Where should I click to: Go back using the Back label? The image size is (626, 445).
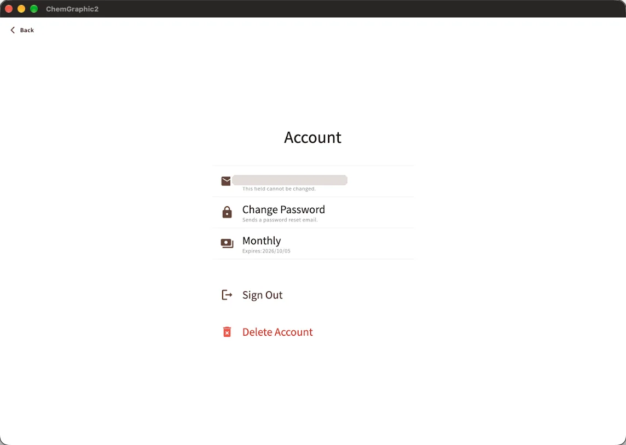tap(27, 30)
